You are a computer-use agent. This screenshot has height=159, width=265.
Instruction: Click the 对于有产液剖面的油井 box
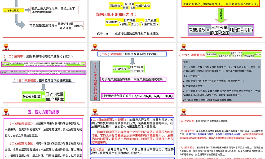click(x=133, y=79)
